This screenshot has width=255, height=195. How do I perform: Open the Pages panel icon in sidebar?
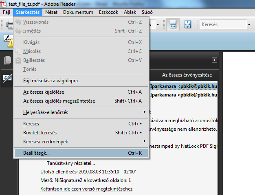point(7,60)
